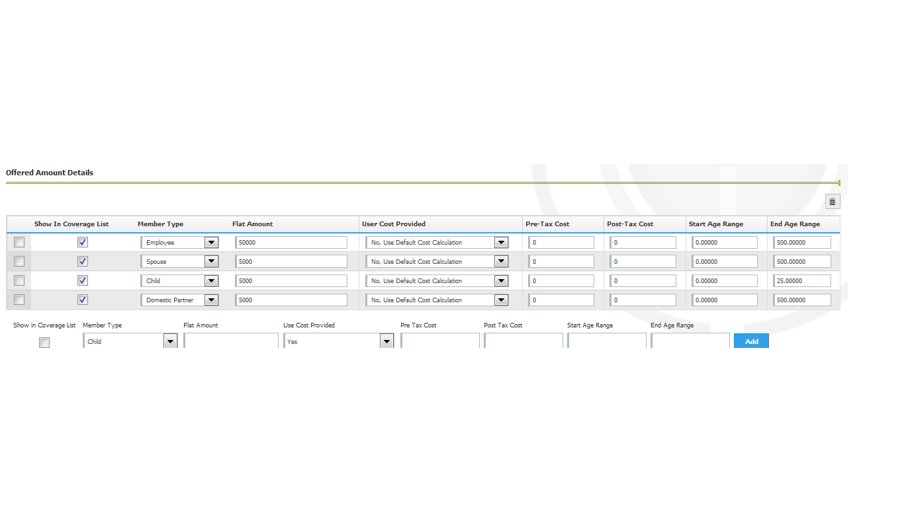Click the End Age Range column header

click(x=795, y=224)
